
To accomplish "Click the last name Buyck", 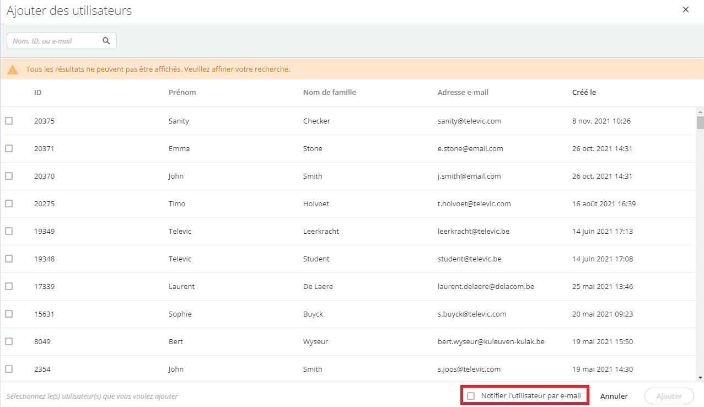I will (x=313, y=314).
